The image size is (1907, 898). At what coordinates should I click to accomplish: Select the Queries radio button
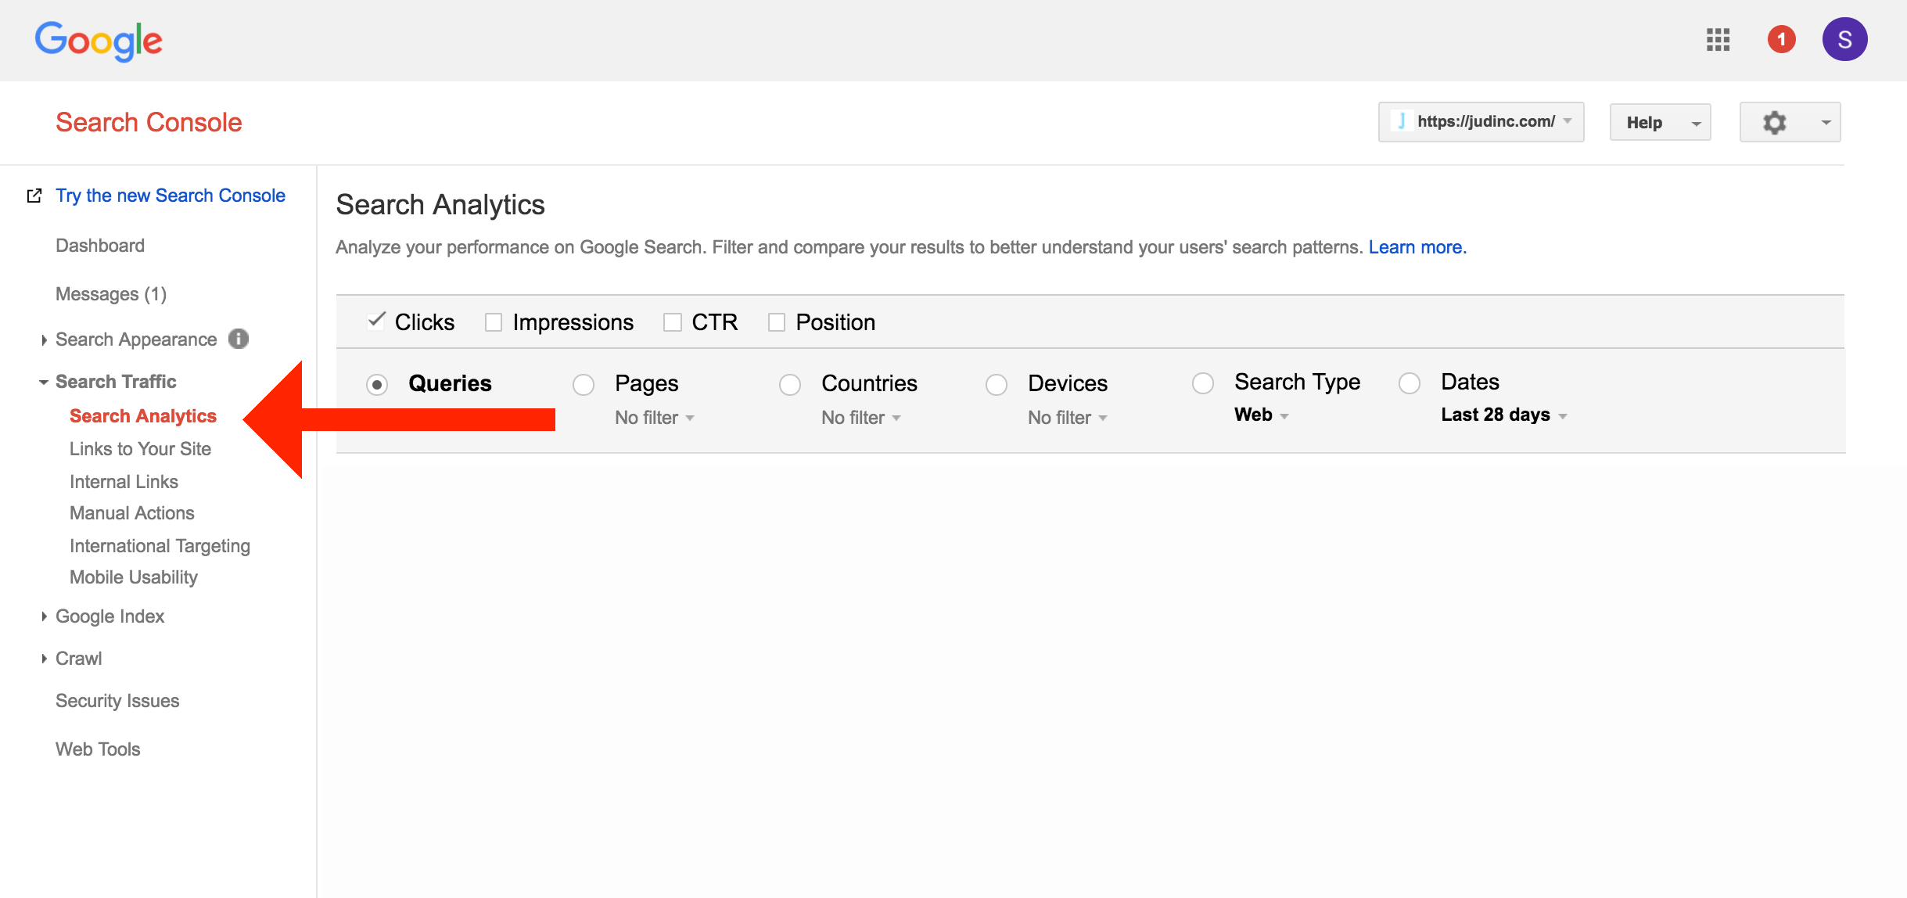click(x=377, y=384)
